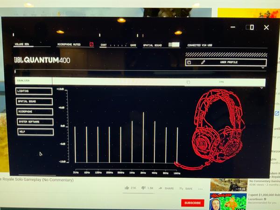This screenshot has height=210, width=280.
Task: Open the Help section
Action: (35, 132)
